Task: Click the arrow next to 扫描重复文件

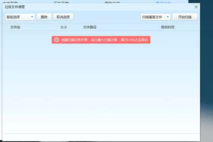Action: coord(168,17)
